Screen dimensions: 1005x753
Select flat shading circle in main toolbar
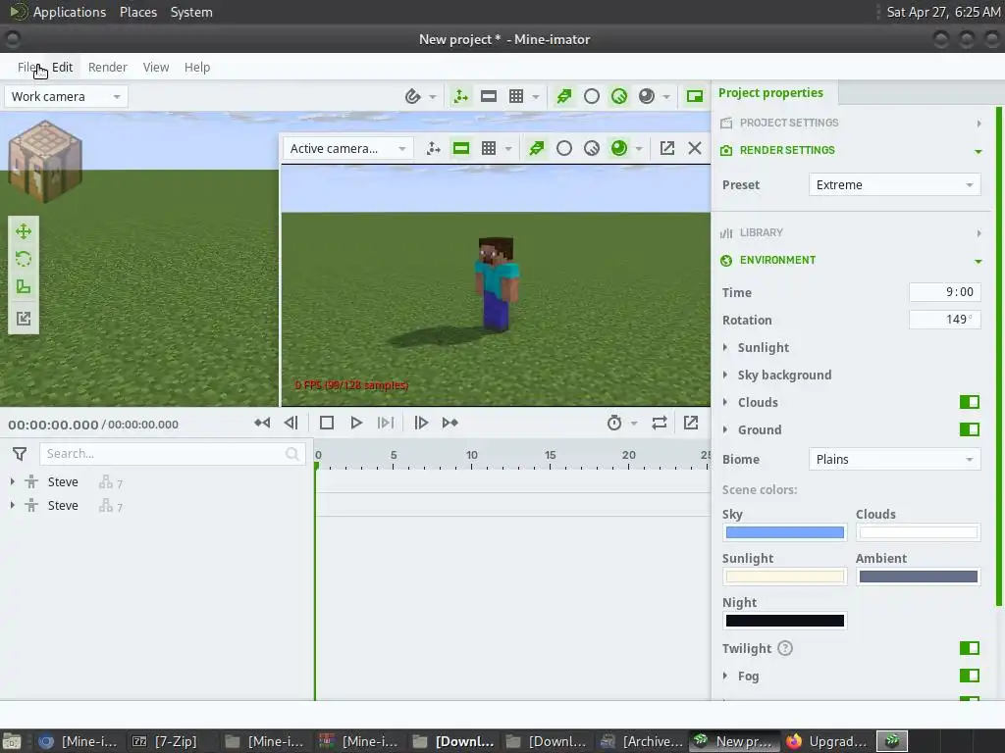[x=592, y=97]
